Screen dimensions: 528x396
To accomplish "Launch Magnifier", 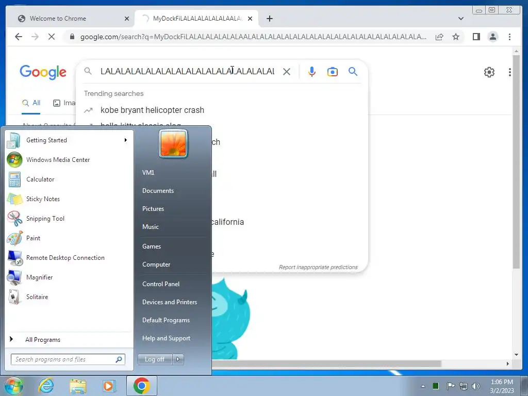I will (x=69, y=277).
